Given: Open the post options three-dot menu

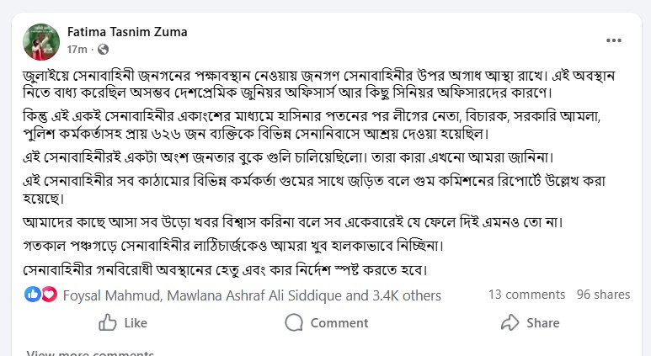Looking at the screenshot, I should coord(616,40).
